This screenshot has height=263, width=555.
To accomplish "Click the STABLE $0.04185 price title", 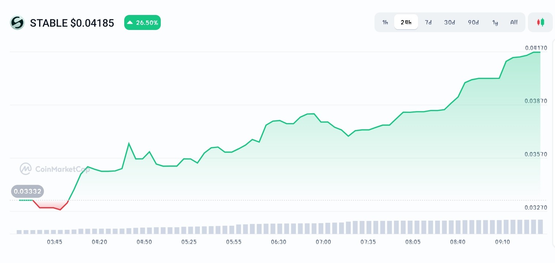I will click(x=72, y=23).
